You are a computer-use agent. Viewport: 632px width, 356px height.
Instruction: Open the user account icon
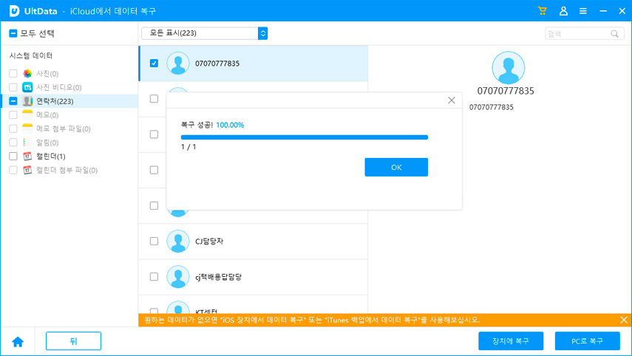[x=564, y=11]
